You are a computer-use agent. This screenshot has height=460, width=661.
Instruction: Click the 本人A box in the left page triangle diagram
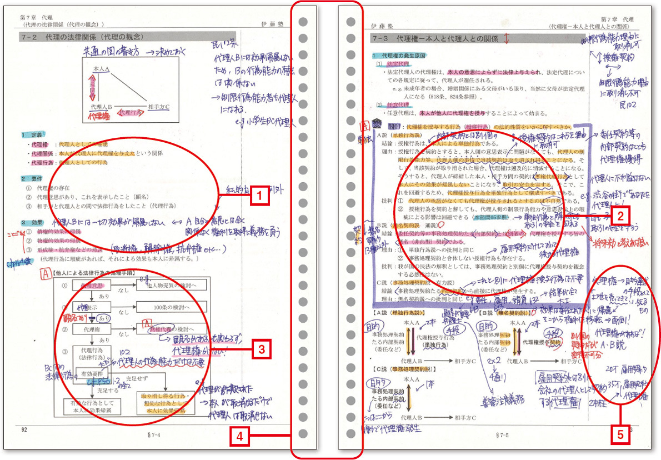(x=101, y=68)
